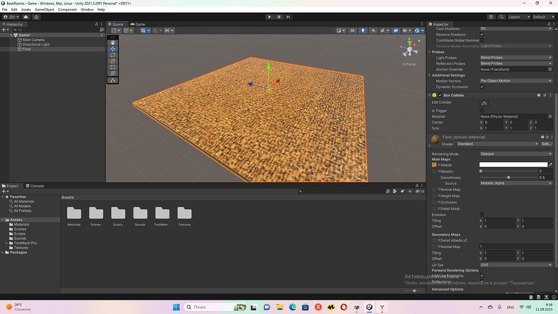Disable the Dynamic Occlusion checkbox

(x=482, y=86)
